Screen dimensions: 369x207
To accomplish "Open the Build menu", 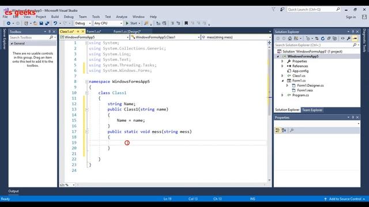I will coord(55,17).
